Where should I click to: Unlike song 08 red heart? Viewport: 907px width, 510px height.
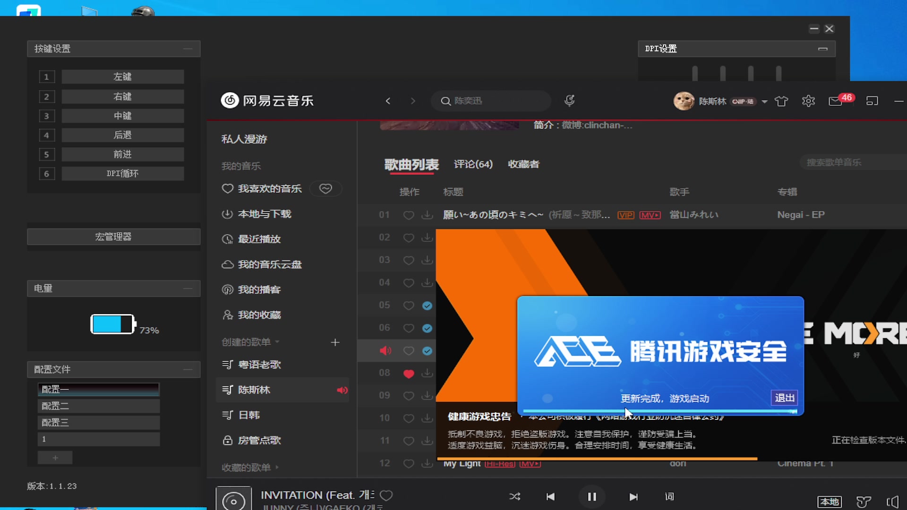click(409, 374)
